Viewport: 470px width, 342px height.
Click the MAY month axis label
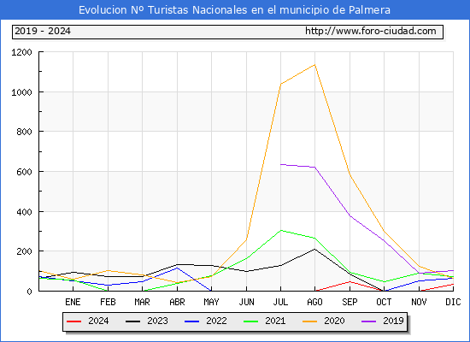(212, 302)
